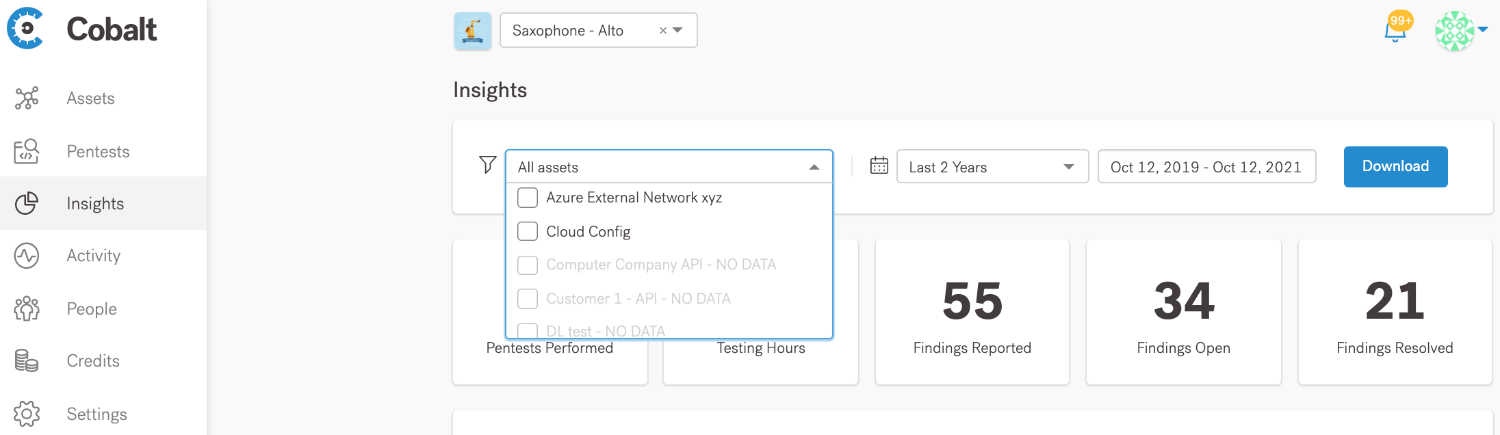Select Pentests menu item label
1500x435 pixels.
pyautogui.click(x=98, y=151)
